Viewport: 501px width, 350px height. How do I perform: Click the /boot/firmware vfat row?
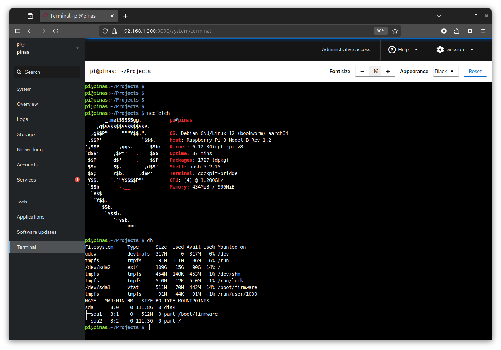(171, 287)
